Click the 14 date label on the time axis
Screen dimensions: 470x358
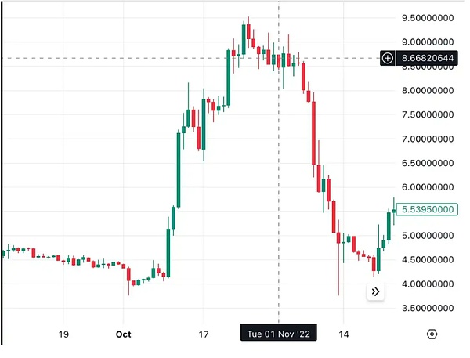point(343,334)
